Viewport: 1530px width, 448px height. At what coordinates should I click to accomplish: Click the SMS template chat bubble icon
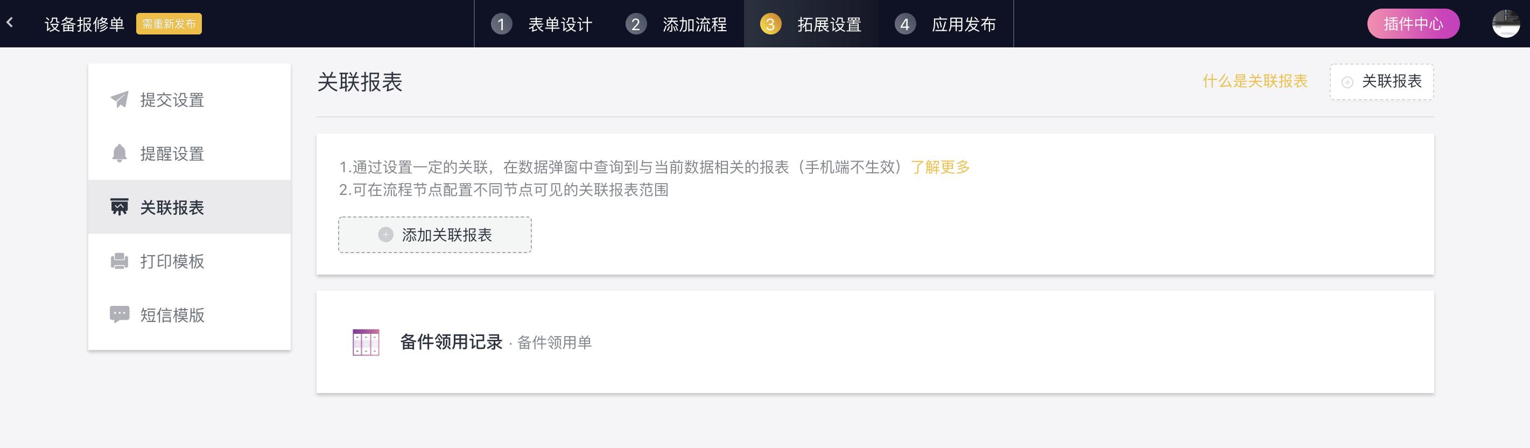pos(120,314)
